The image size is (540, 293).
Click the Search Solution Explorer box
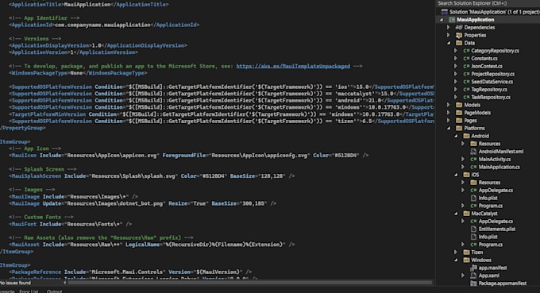coord(488,3)
